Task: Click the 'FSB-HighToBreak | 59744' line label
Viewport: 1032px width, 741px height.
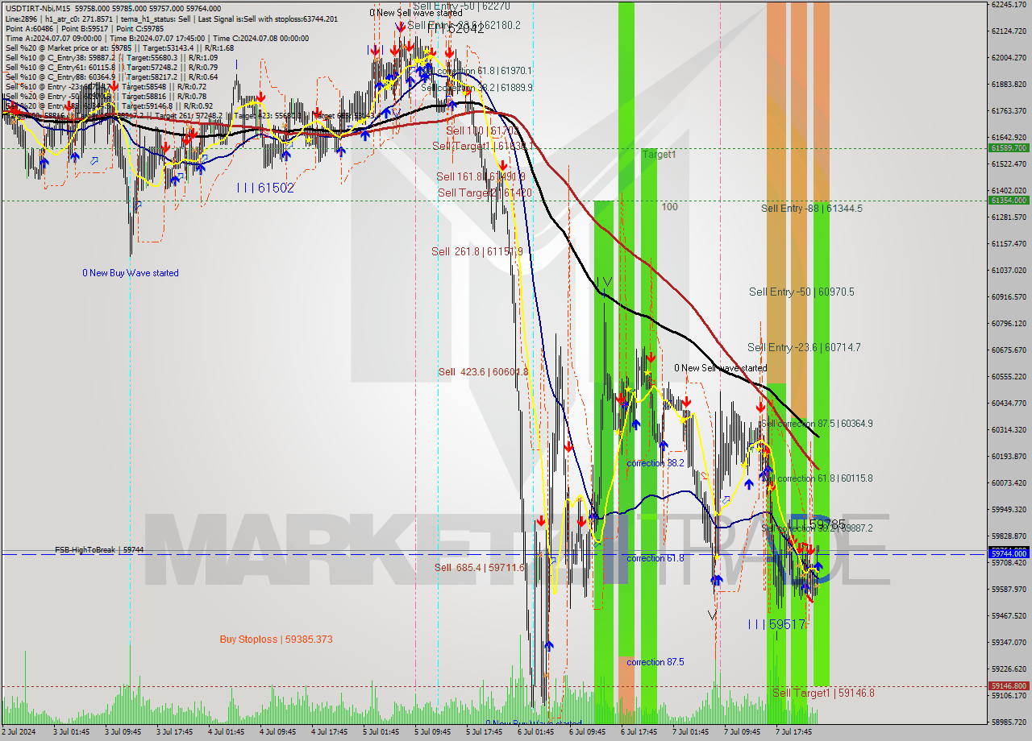Action: [99, 549]
